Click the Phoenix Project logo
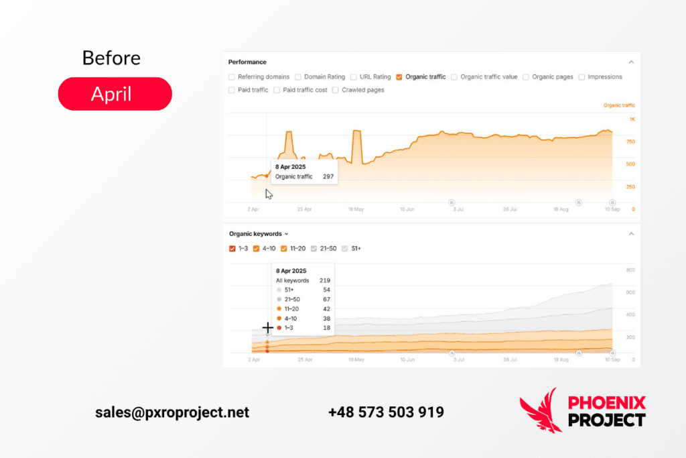686x458 pixels. (582, 410)
